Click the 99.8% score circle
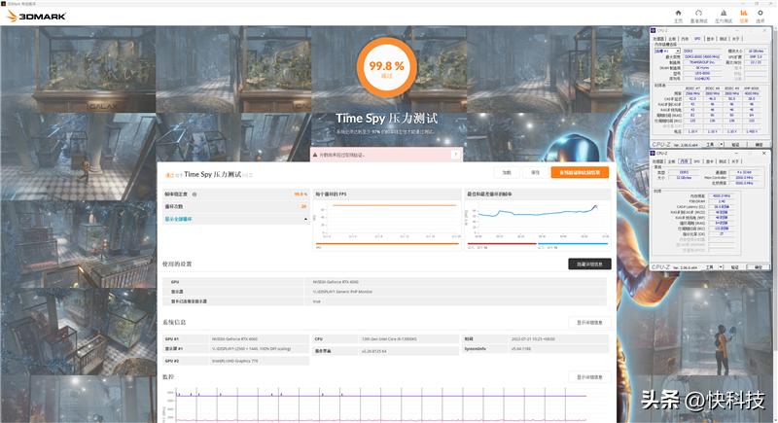Screen dimensions: 778x423 coord(388,69)
